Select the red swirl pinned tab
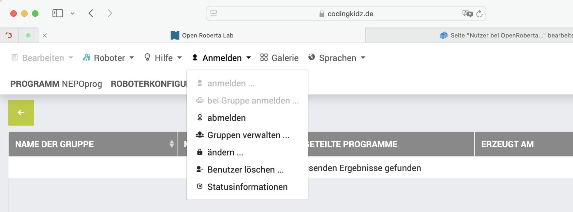The width and height of the screenshot is (573, 212). [x=9, y=35]
